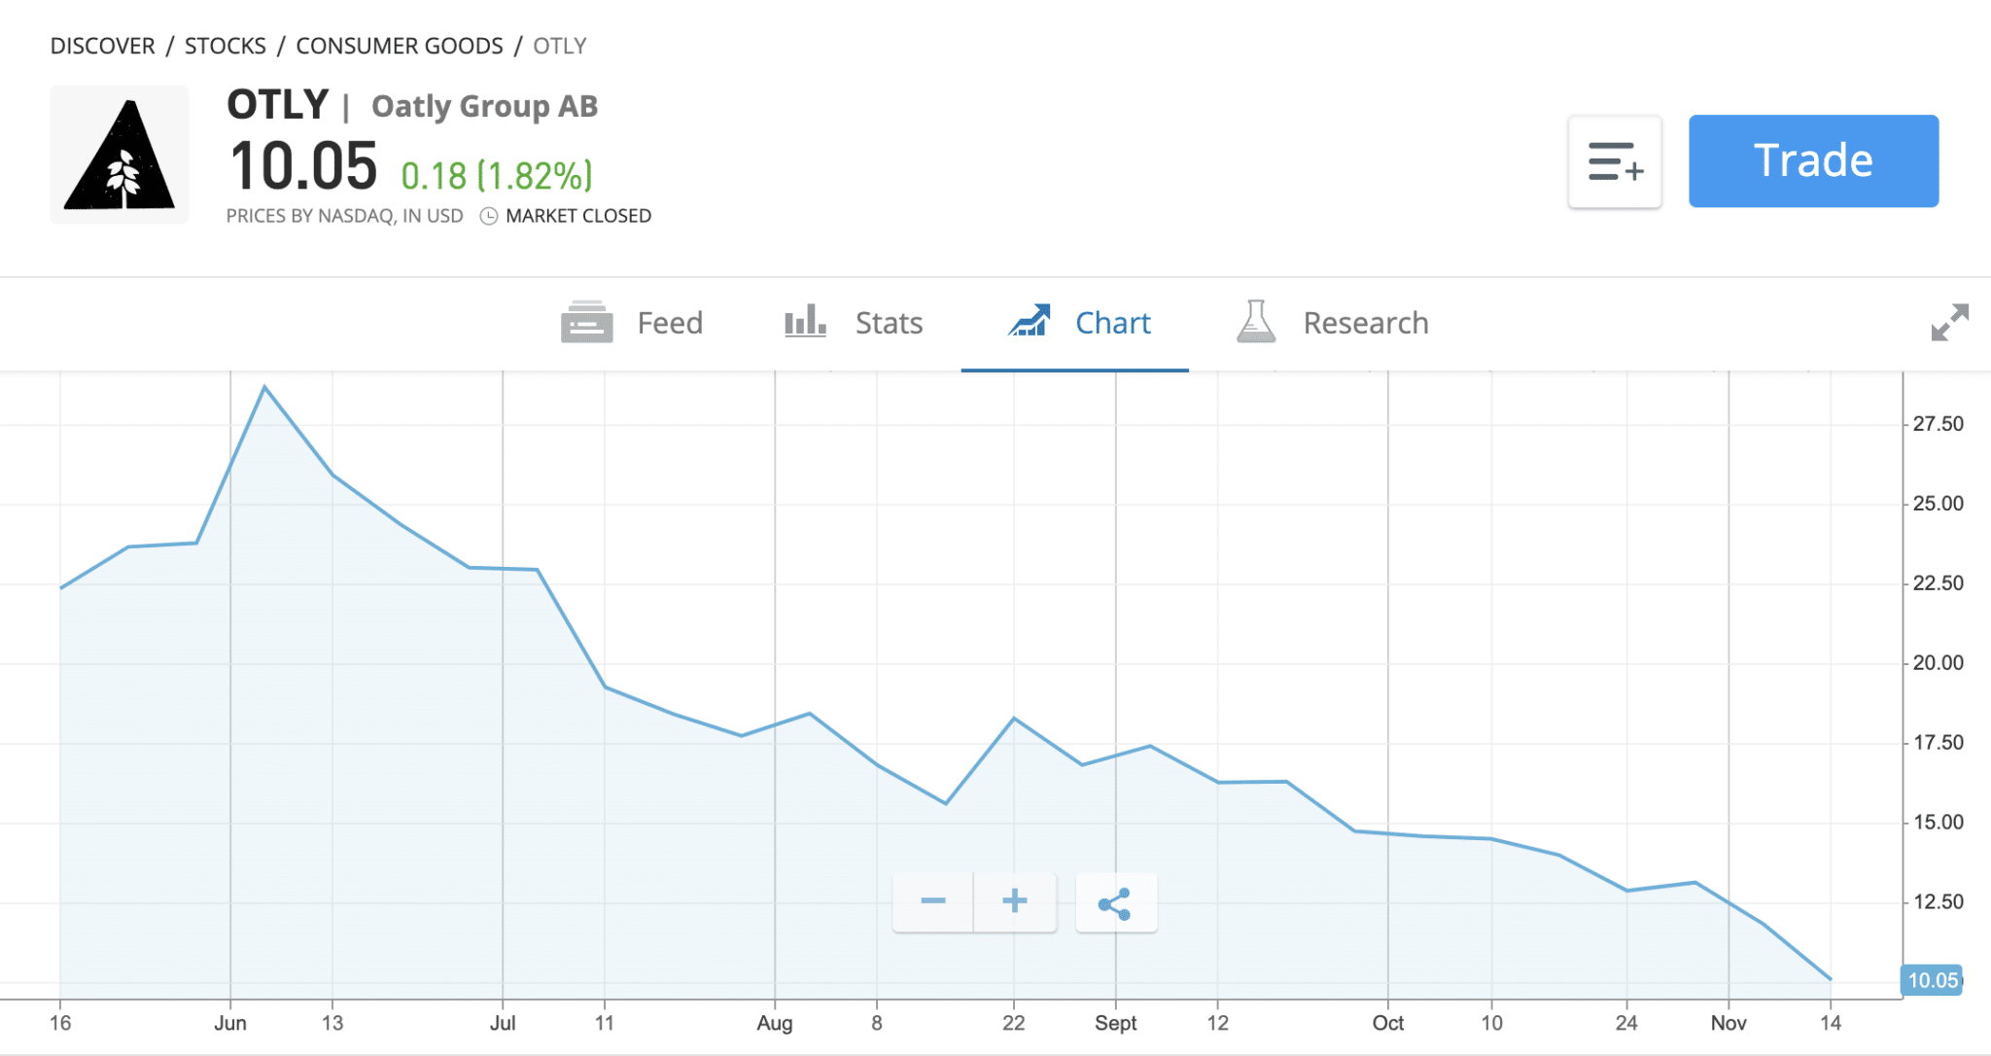Click the OTLY ticker heading
This screenshot has height=1056, width=1991.
[278, 104]
